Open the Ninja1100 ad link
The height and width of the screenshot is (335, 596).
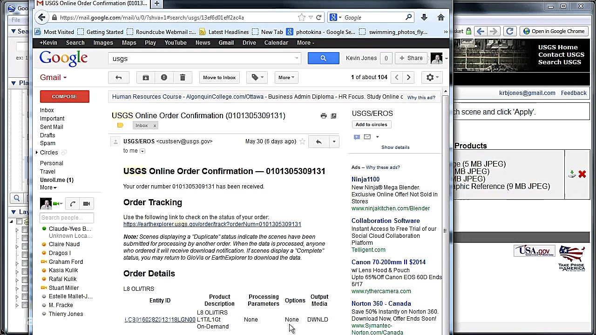pyautogui.click(x=366, y=180)
